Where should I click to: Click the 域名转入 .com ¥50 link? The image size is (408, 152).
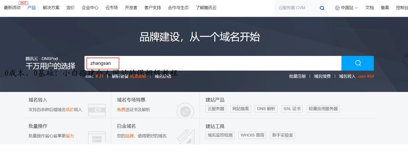pyautogui.click(x=356, y=76)
